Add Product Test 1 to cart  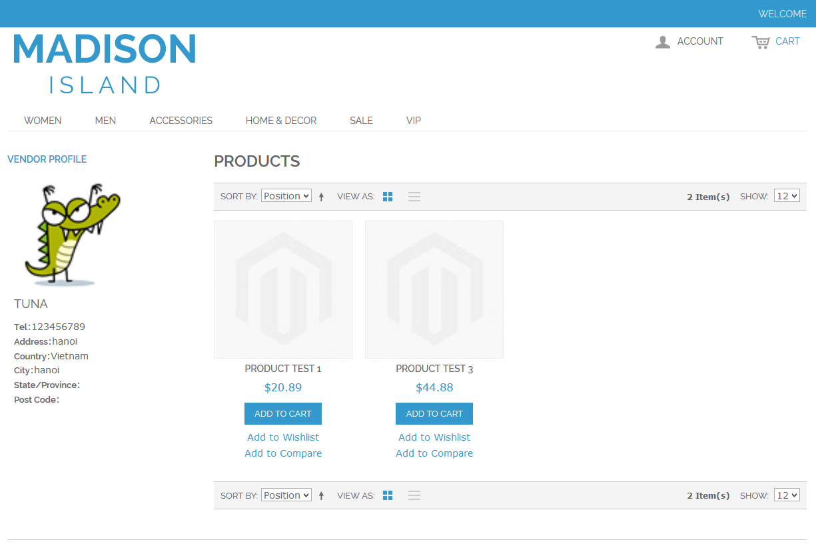click(283, 413)
